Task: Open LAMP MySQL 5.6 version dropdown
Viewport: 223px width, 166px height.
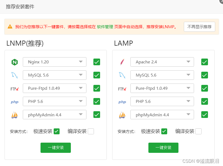Action: tap(162, 75)
